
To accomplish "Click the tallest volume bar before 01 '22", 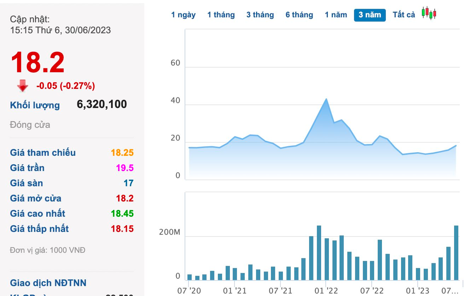I will (x=319, y=252).
